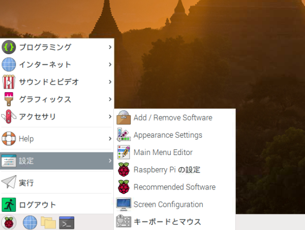This screenshot has width=305, height=230.
Task: Open file manager from taskbar folders
Action: [x=48, y=222]
